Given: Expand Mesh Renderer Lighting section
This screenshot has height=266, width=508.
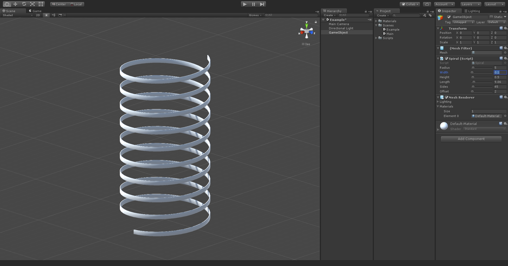Looking at the screenshot, I should coord(438,102).
